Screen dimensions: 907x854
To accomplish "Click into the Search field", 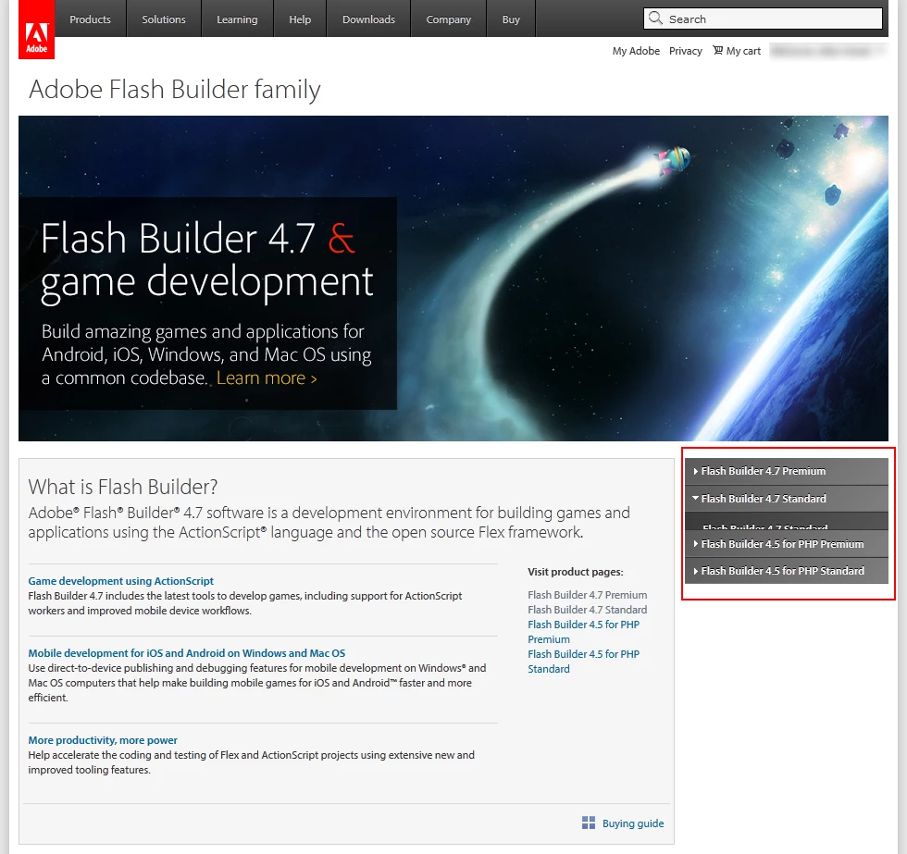I will pyautogui.click(x=763, y=19).
